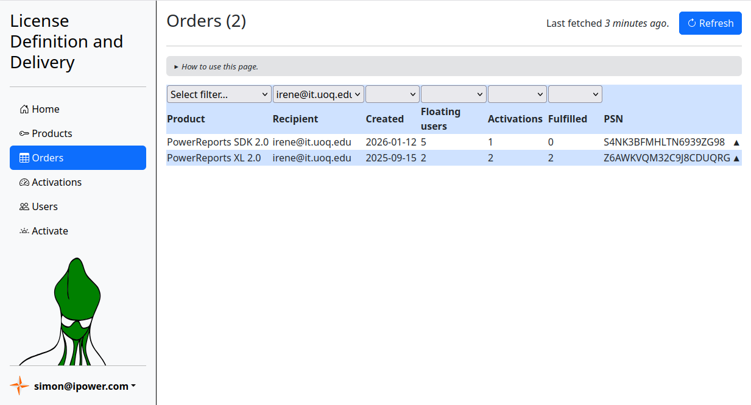Click the Orders table icon
The image size is (751, 405).
(x=24, y=158)
